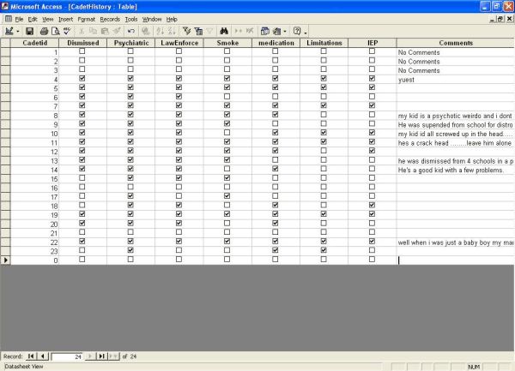Click the New Record toolbar icon

click(x=239, y=31)
